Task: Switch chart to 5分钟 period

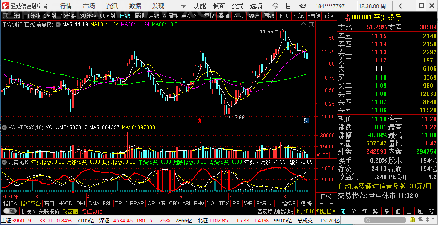Action: pos(50,16)
